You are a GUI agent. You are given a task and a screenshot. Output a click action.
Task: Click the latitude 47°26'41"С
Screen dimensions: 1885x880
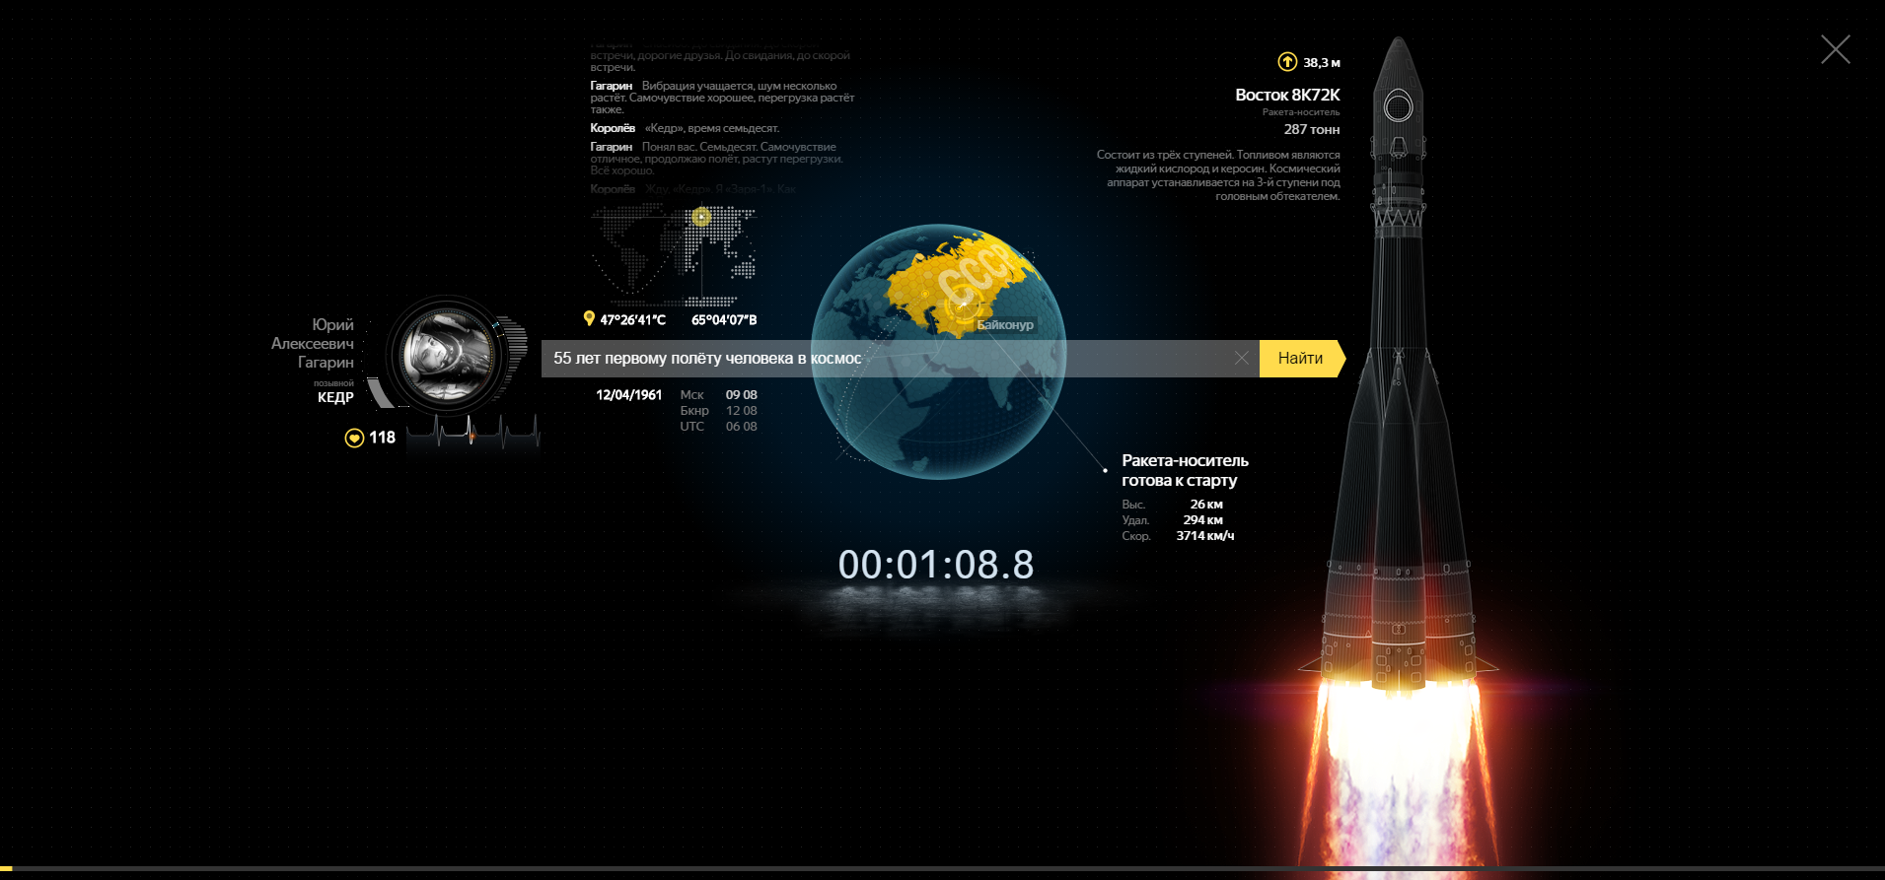point(632,319)
